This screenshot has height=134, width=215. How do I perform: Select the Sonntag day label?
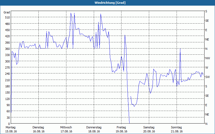pos(177,128)
